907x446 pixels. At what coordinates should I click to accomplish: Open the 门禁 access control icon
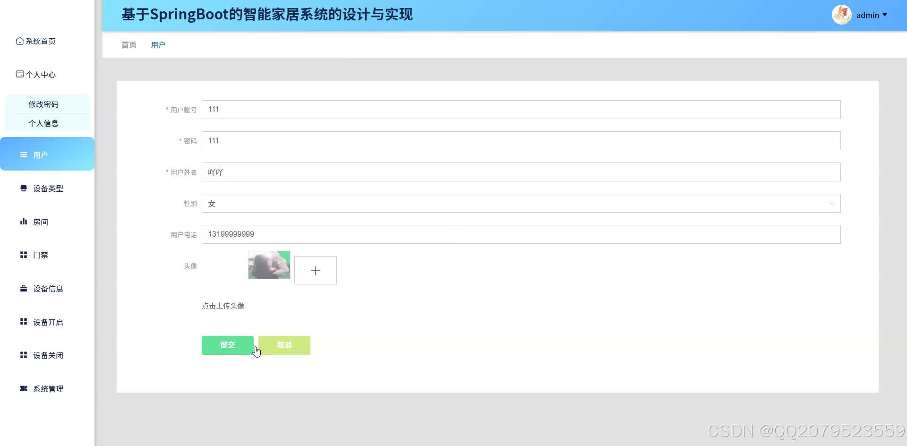[x=23, y=255]
